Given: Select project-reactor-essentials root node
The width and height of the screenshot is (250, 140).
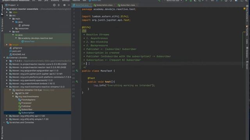Looking at the screenshot, I should click(x=23, y=9).
